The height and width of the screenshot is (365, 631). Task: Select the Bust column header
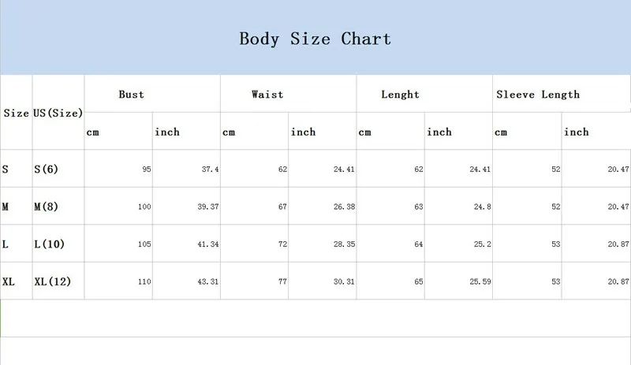(152, 94)
